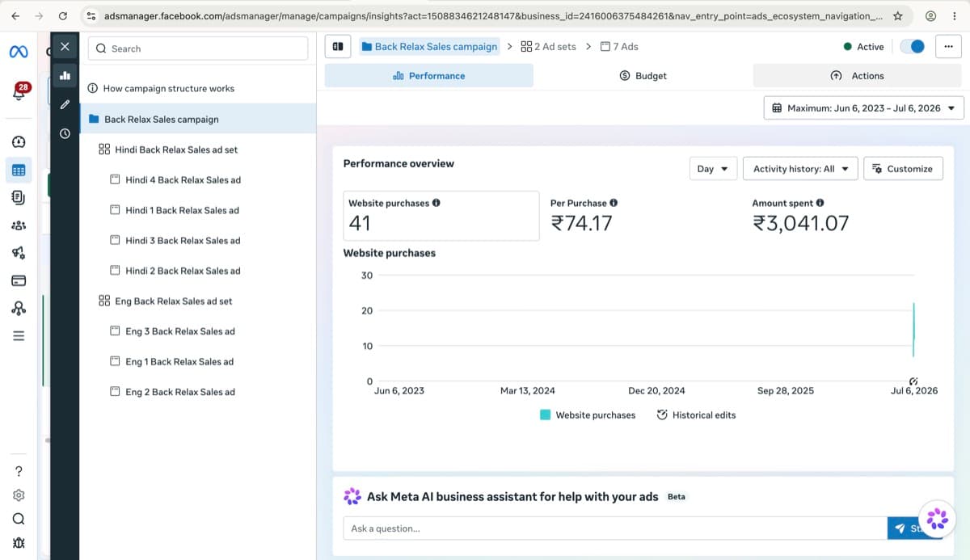Open Ads reporting document icon
970x560 pixels.
19,197
